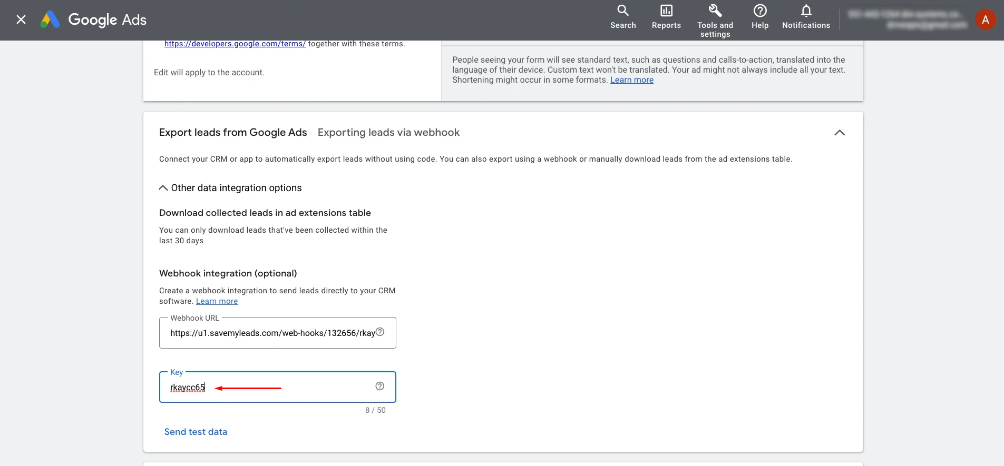This screenshot has height=466, width=1004.
Task: Open the account avatar labeled A
Action: [x=985, y=20]
